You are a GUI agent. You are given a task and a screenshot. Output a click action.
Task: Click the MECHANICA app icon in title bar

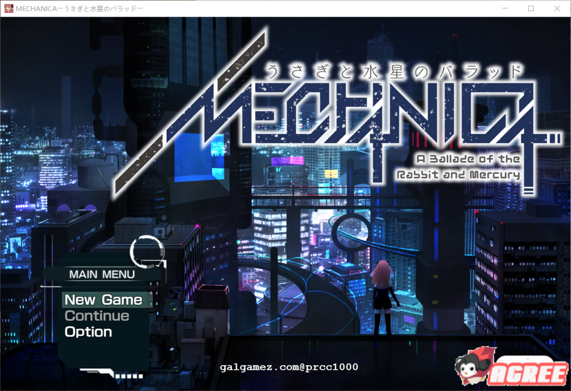point(8,8)
